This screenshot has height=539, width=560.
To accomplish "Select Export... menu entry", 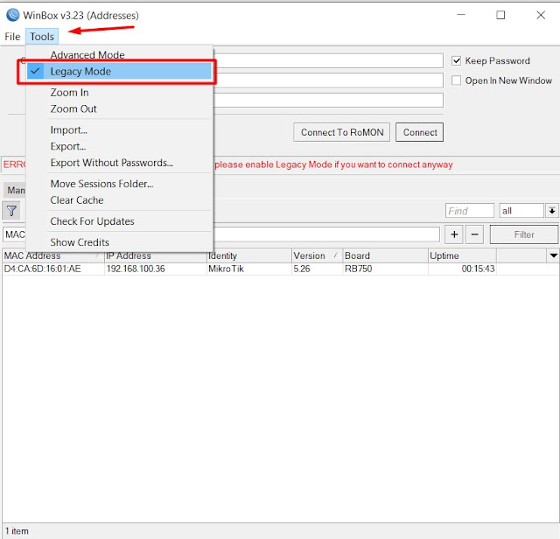I will coord(120,146).
